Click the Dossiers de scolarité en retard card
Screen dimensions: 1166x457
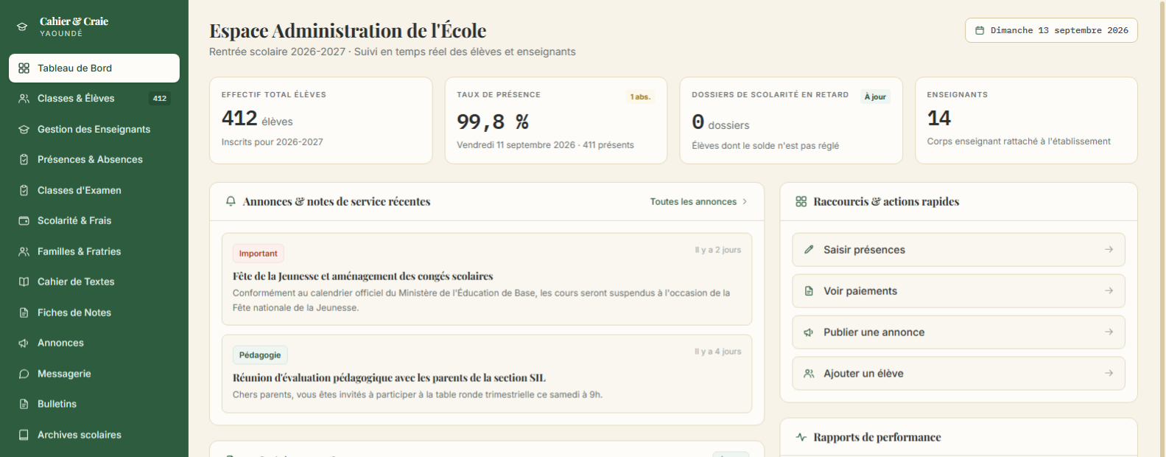791,120
